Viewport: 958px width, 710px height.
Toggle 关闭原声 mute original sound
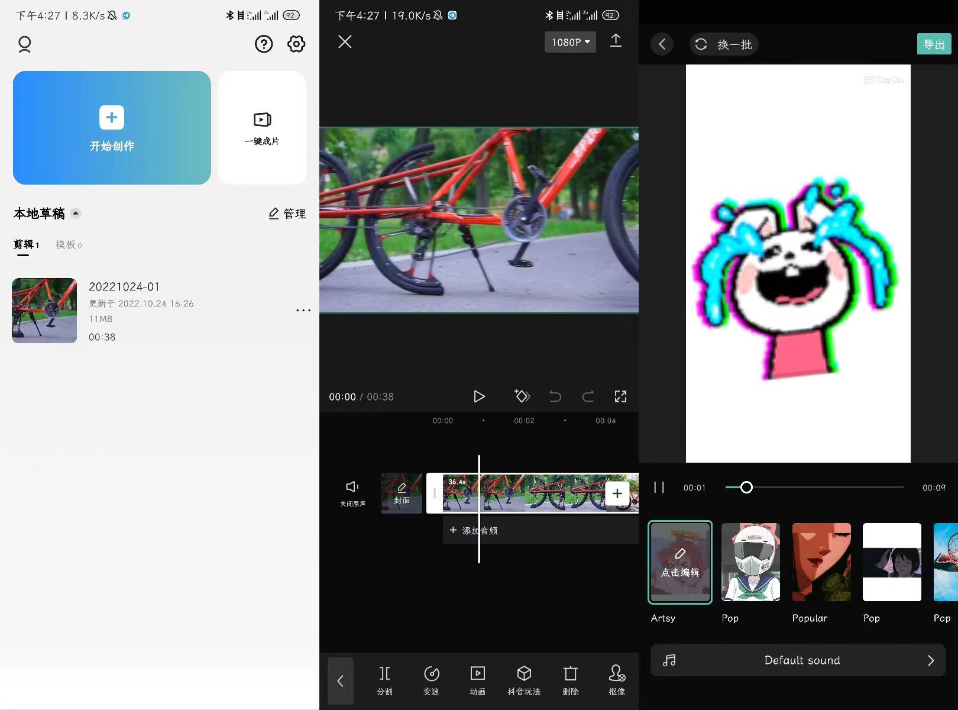point(352,493)
